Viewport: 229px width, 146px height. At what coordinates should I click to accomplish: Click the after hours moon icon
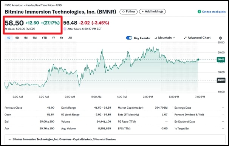click(65, 29)
